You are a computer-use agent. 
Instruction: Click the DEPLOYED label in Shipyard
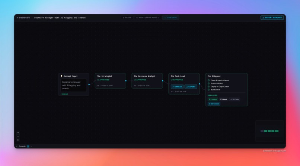point(213,95)
